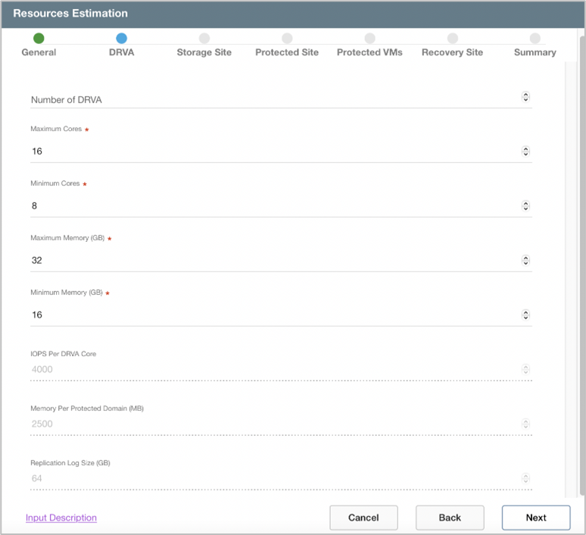Open the Protected VMs step label
586x535 pixels.
pos(369,52)
